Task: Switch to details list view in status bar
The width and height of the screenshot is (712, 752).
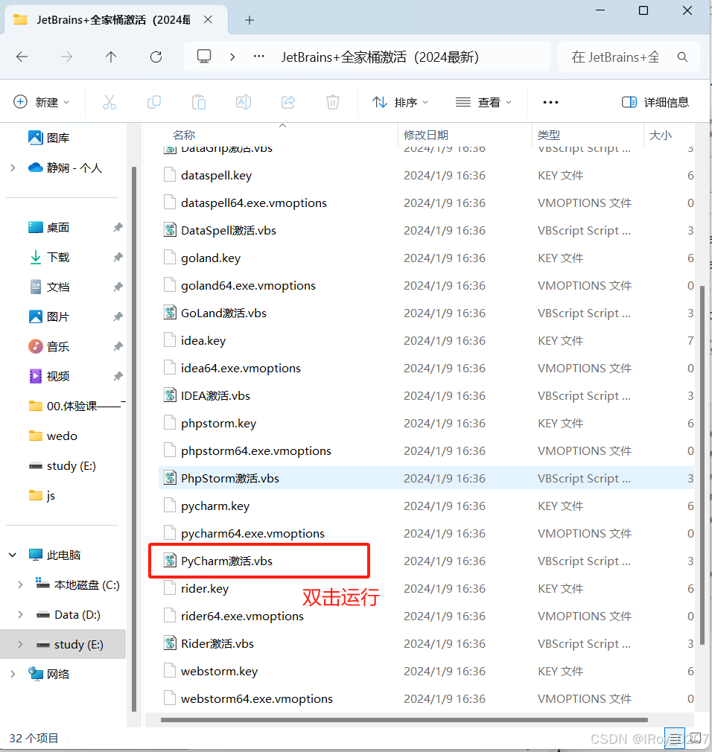Action: coord(674,738)
